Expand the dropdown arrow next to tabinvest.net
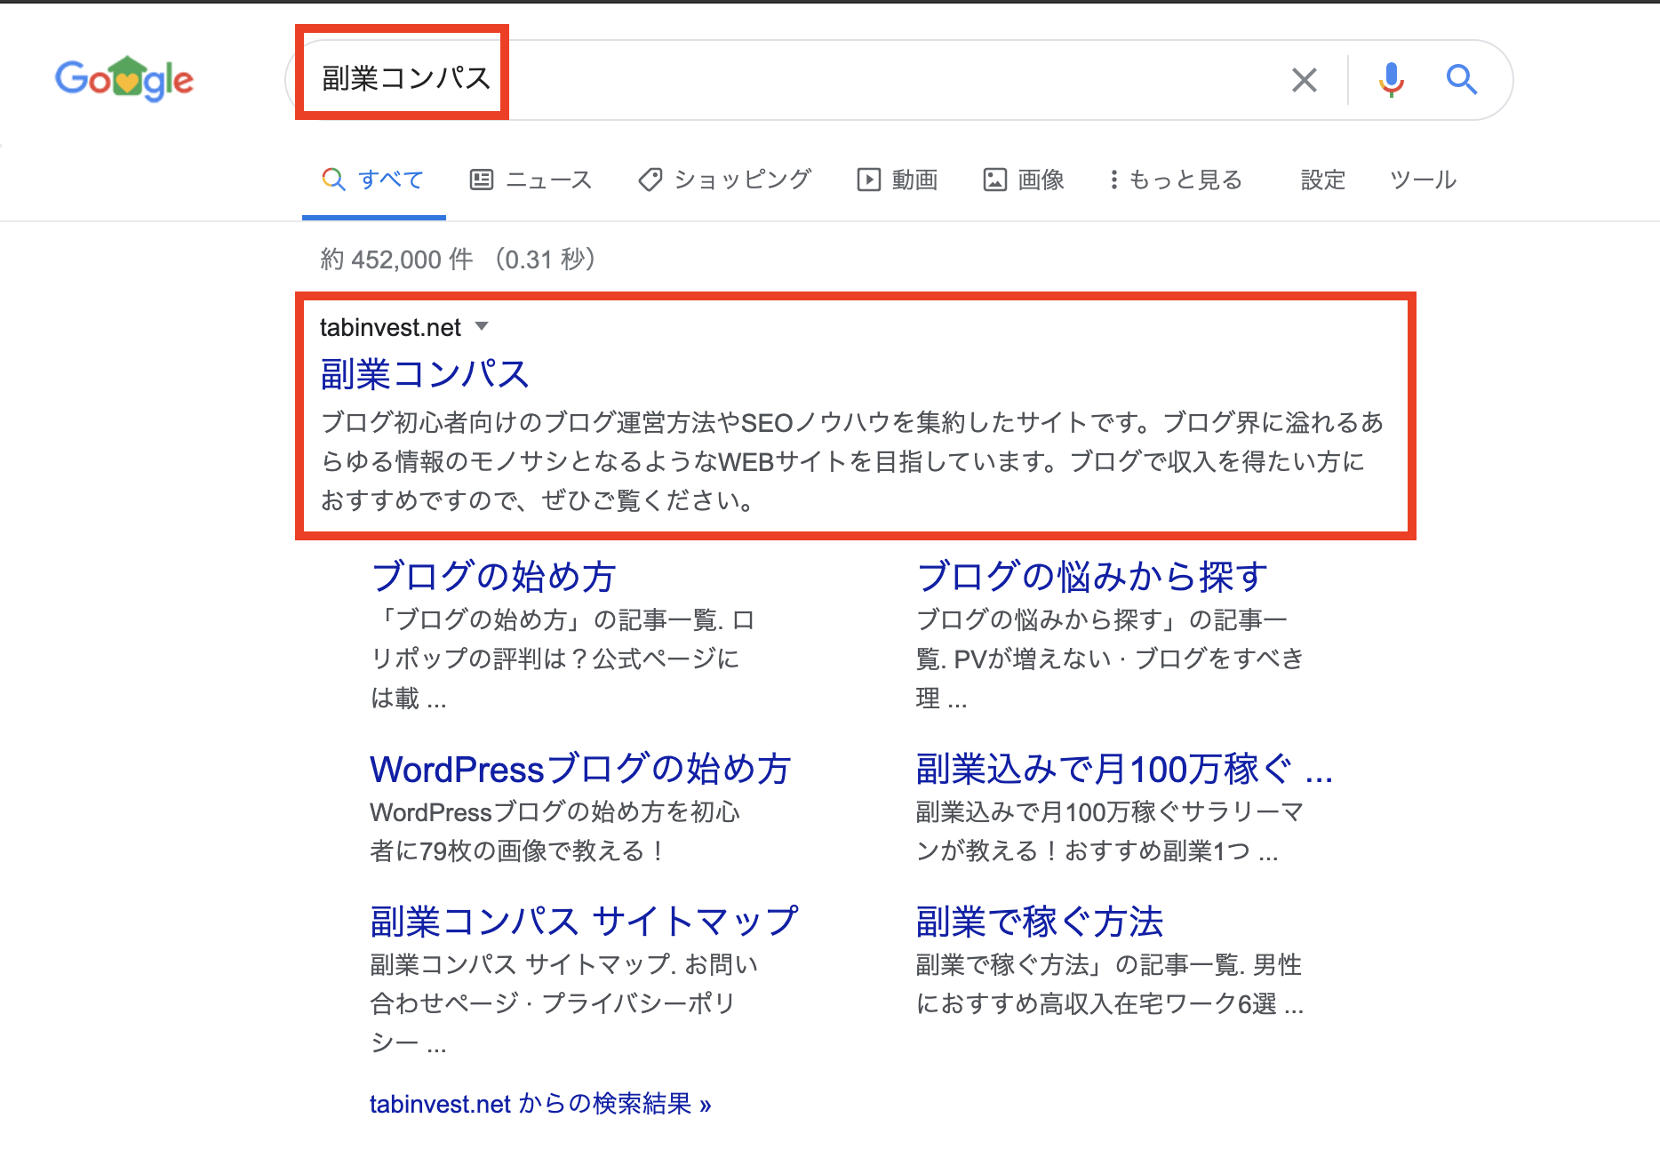 coord(482,326)
